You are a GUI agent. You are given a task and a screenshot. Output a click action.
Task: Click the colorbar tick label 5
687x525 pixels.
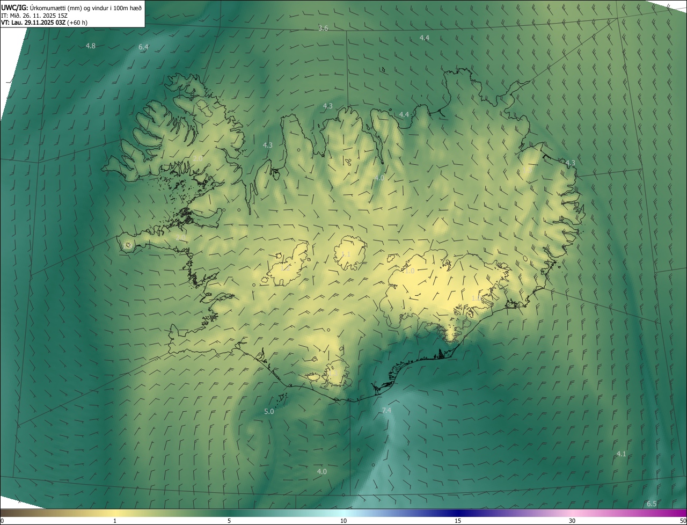[x=229, y=521]
